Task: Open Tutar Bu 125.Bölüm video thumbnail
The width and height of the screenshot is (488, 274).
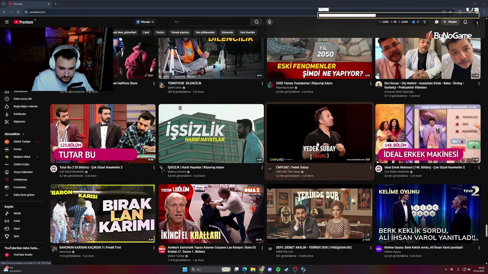Action: (x=103, y=134)
